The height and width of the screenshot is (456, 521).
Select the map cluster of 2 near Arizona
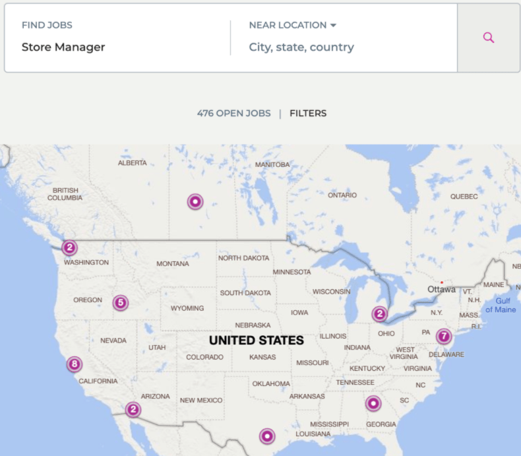pos(133,410)
